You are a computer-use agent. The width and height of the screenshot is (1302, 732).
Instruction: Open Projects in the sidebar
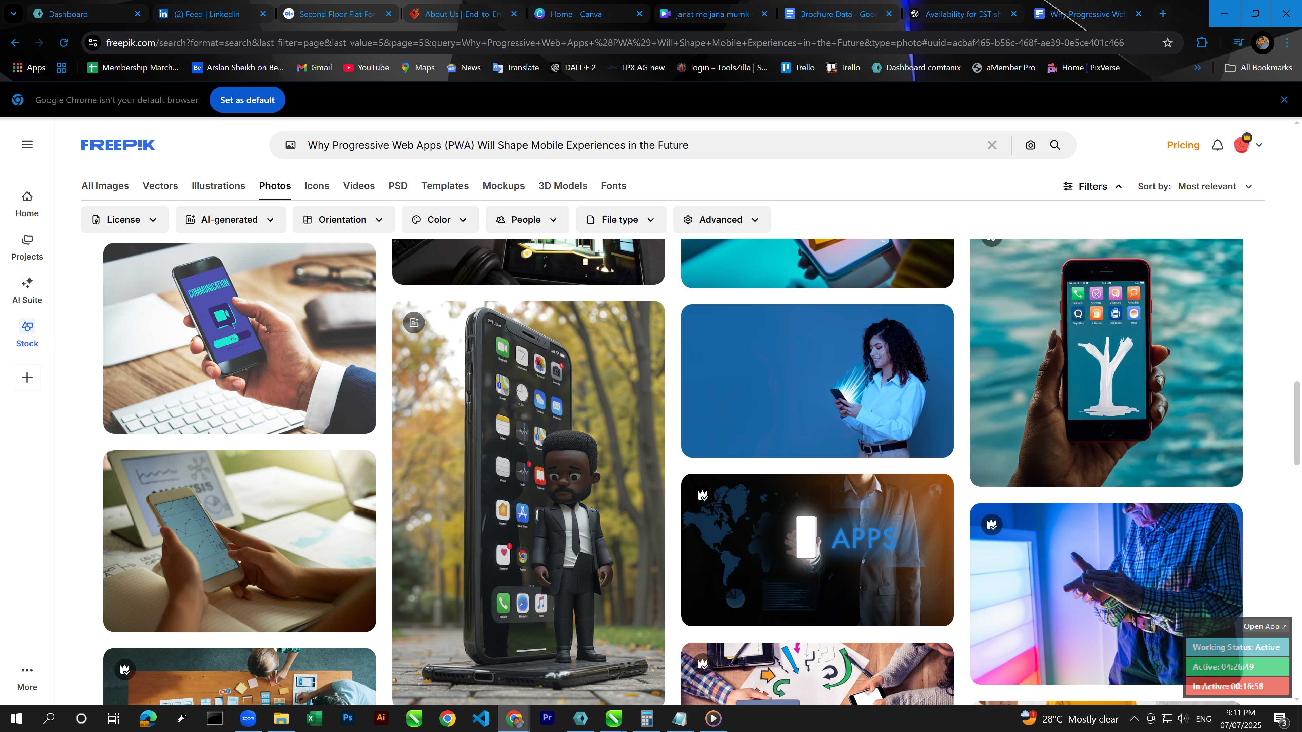click(27, 247)
